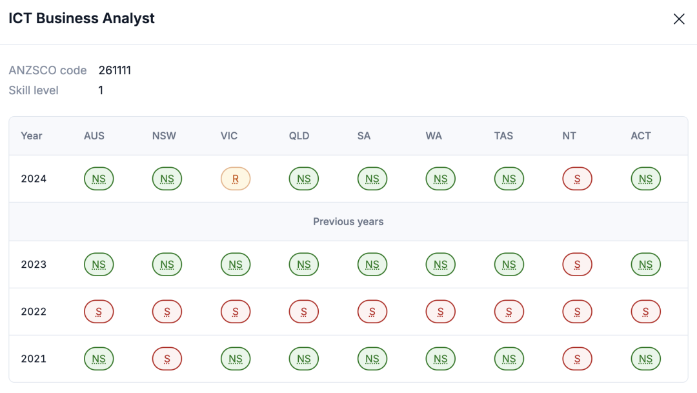The width and height of the screenshot is (697, 393).
Task: Click the TAS column header
Action: point(503,136)
